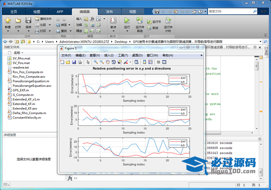Click Find Files (查找文件) in ribbon

click(43, 19)
